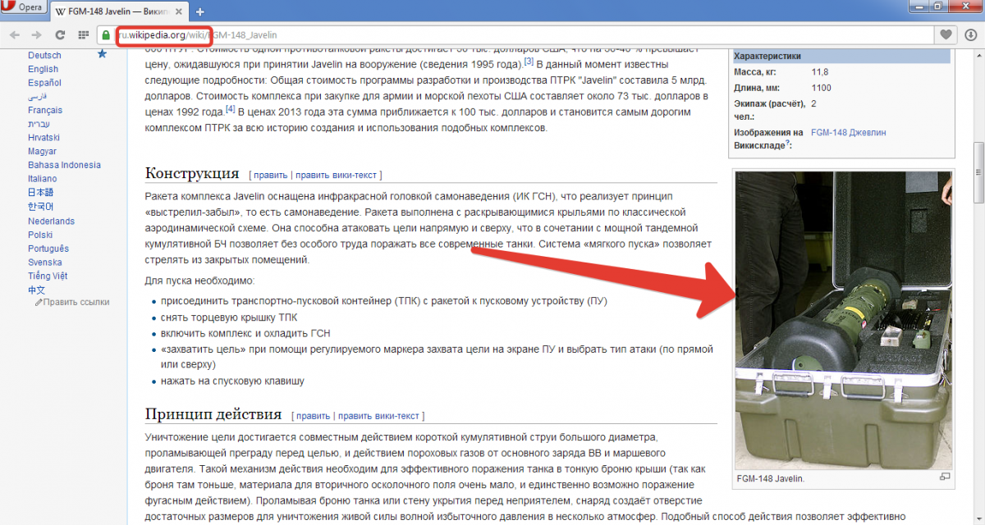Image resolution: width=985 pixels, height=525 pixels.
Task: Open the Hebrew (עברית) language link
Action: 38,124
